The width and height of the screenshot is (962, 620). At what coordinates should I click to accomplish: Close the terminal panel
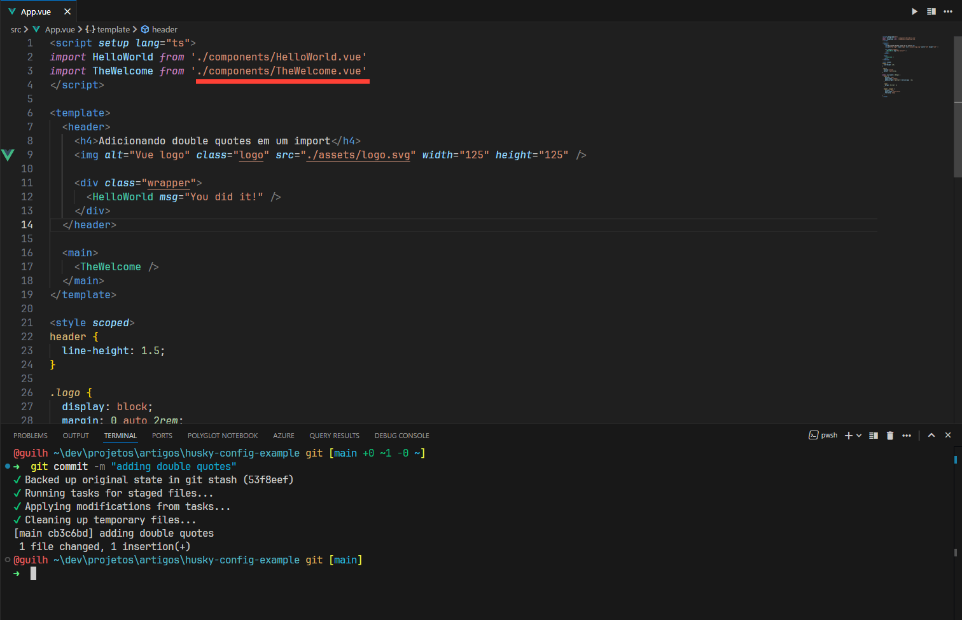(x=948, y=436)
